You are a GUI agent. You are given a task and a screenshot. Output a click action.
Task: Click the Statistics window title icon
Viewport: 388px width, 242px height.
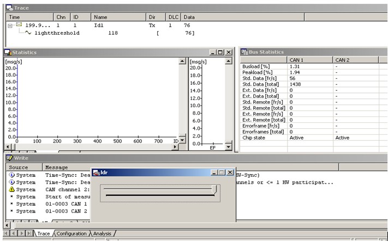point(8,52)
